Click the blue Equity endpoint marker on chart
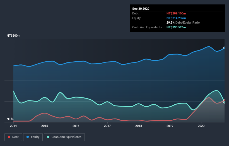Viewport: 229px width, 146px height. pos(224,48)
